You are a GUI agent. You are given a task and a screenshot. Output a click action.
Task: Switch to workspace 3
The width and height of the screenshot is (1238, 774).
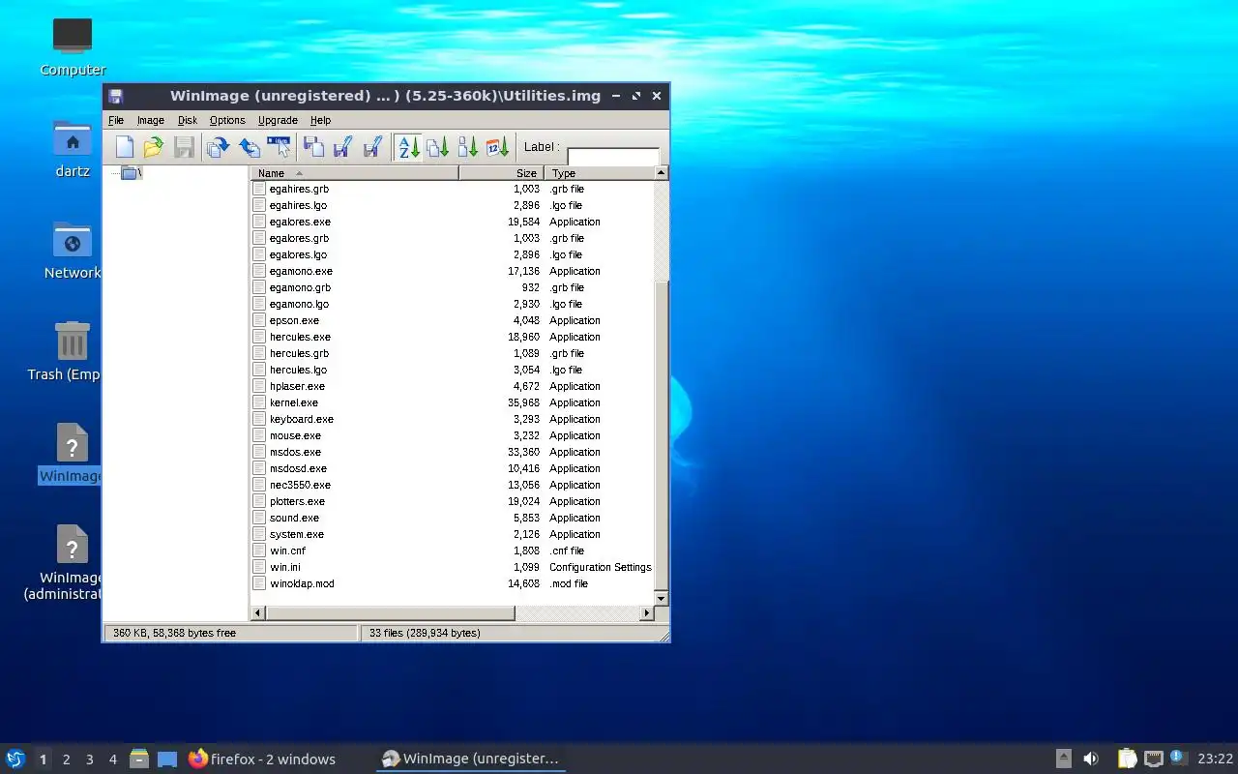[x=89, y=759]
